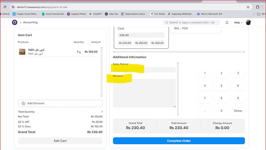
Task: Open the All Bookmarks folder icon
Action: coord(259,14)
